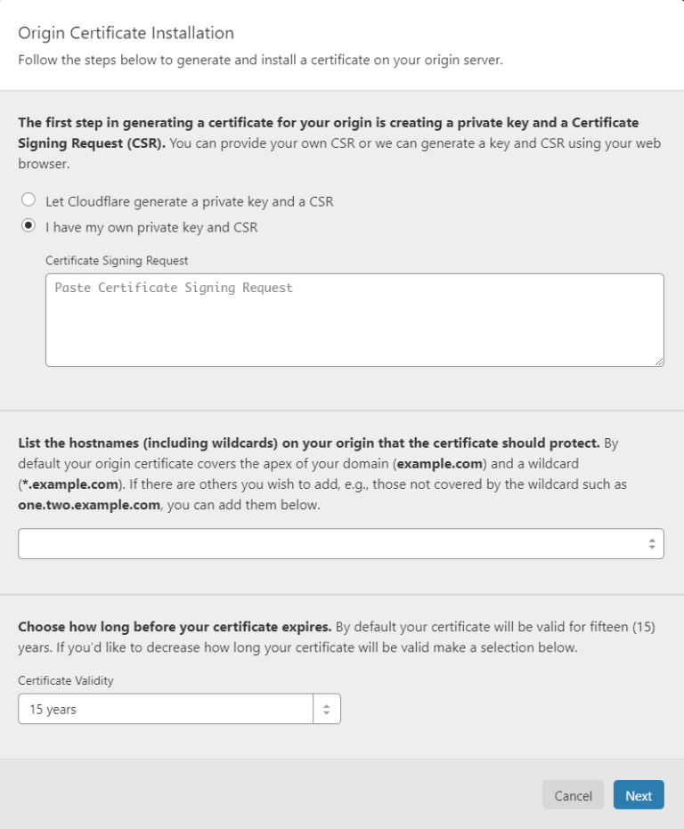The height and width of the screenshot is (829, 684).
Task: Click the Certificate Validity dropdown arrow icon
Action: pyautogui.click(x=327, y=710)
